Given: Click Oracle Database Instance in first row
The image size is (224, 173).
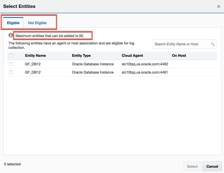Looking at the screenshot, I should click(x=93, y=64).
